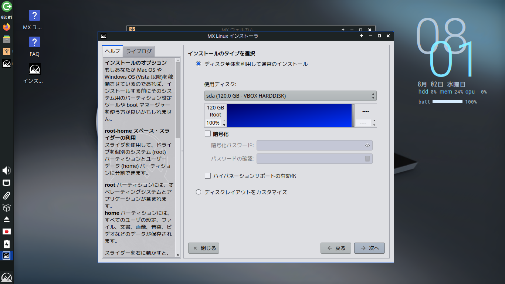Screen dimensions: 505x284
Task: Click the '使用ディスク:' label
Action: pyautogui.click(x=220, y=84)
